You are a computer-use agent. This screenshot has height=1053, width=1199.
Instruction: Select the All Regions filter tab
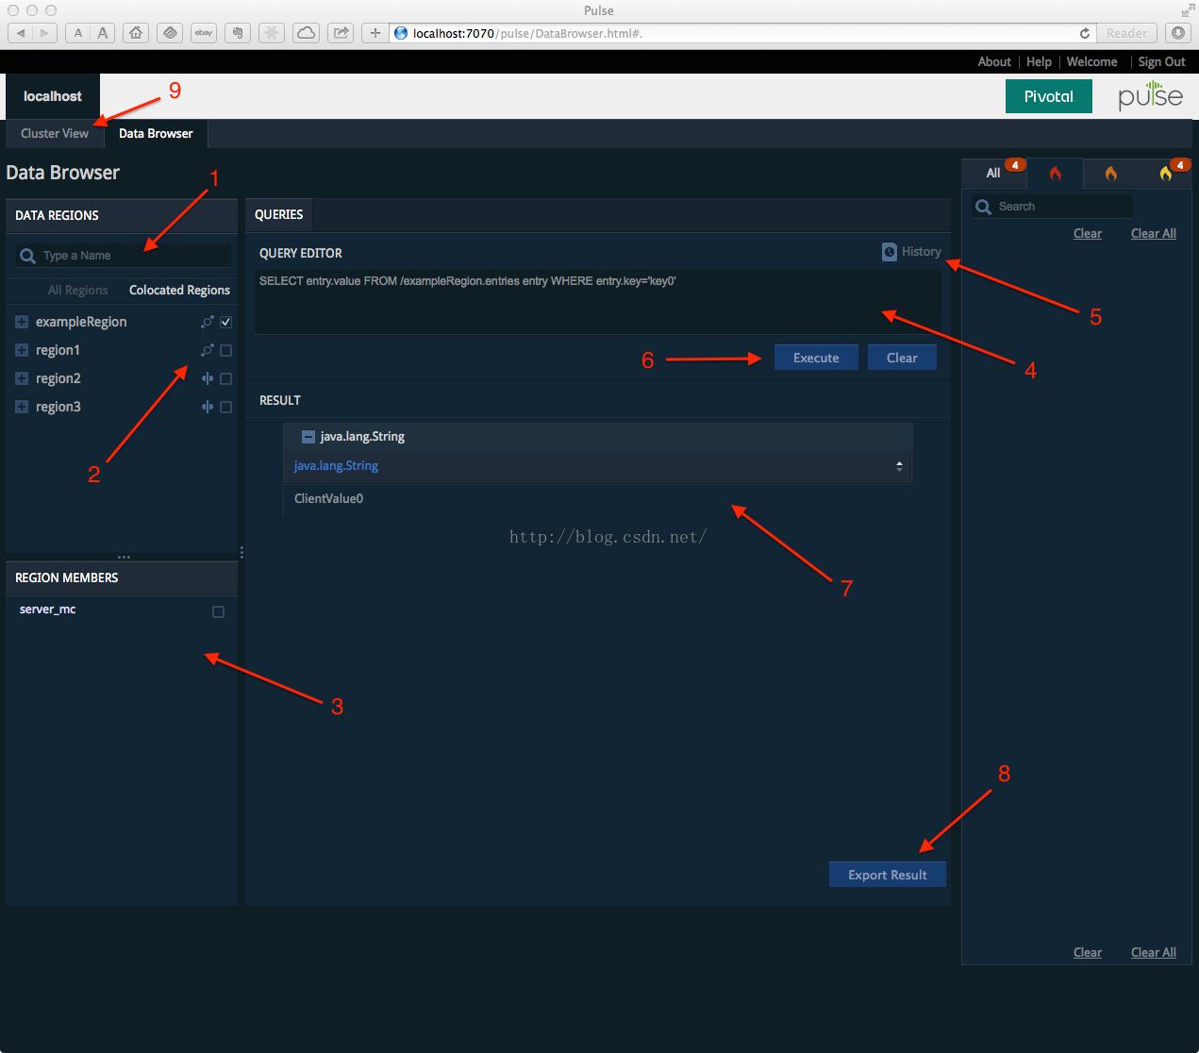(77, 291)
